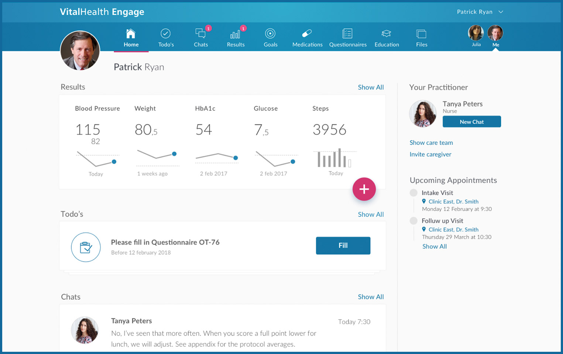The image size is (563, 354).
Task: Click Show All under Upcoming Appointments
Action: click(435, 246)
